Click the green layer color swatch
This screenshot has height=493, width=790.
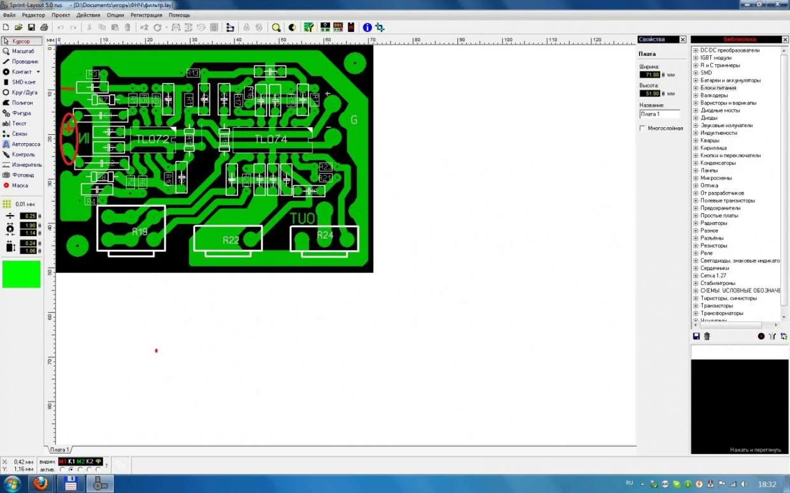tap(21, 274)
